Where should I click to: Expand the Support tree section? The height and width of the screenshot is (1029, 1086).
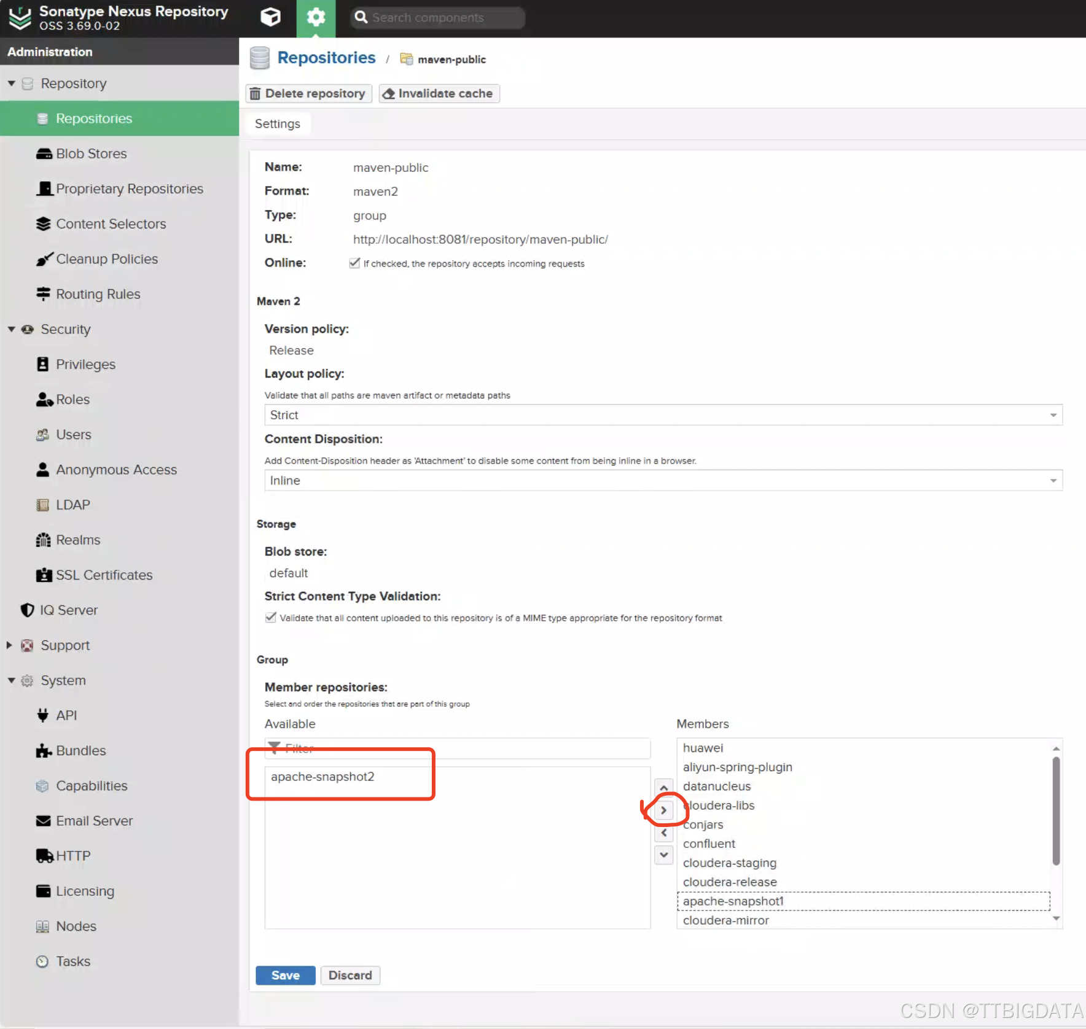(x=10, y=645)
